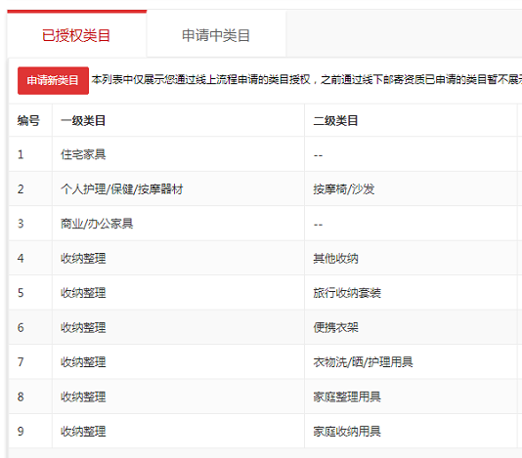Image resolution: width=522 pixels, height=458 pixels.
Task: Click 家庭收纳用具 in row 9
Action: coord(347,432)
